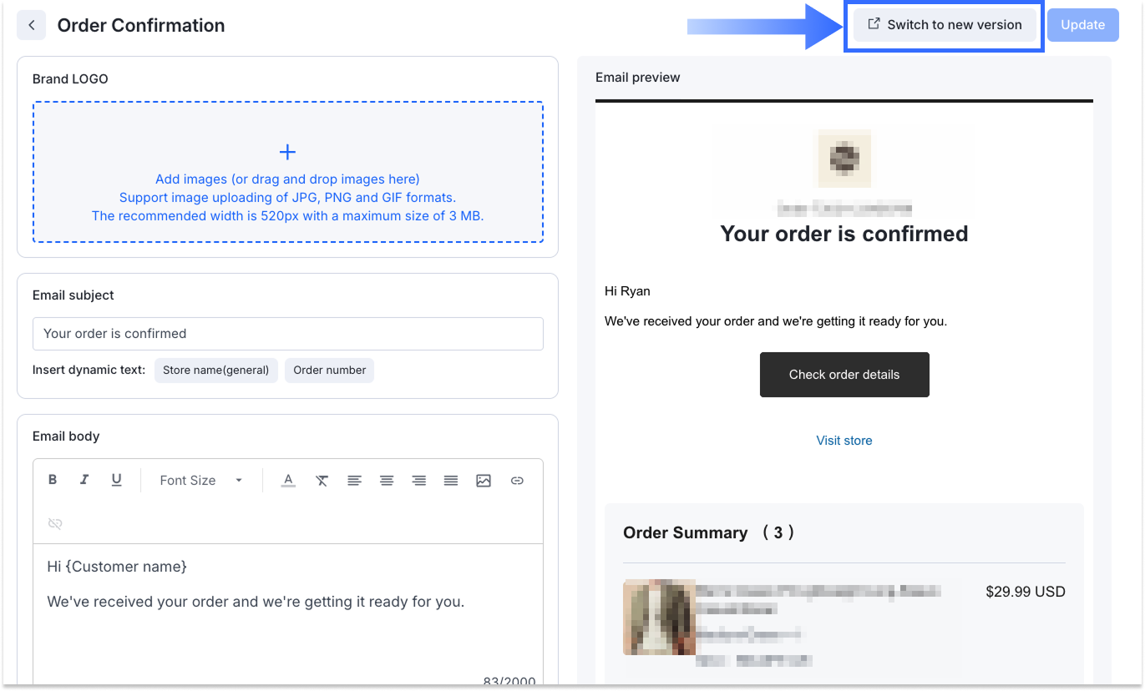Go back using the left chevron
Viewport: 1145px width, 691px height.
click(32, 25)
